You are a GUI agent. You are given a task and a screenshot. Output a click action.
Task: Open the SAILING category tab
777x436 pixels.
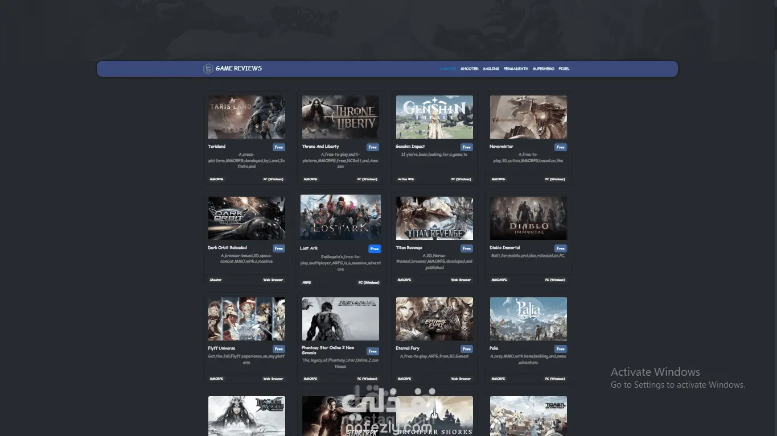[491, 69]
